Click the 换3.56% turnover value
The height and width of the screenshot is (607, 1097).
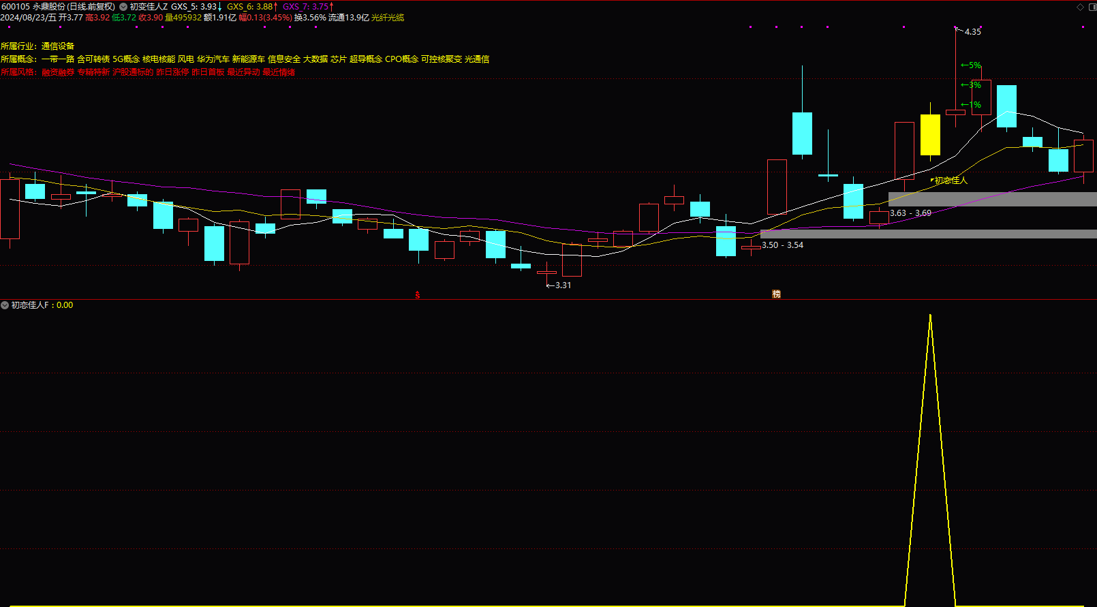[310, 18]
